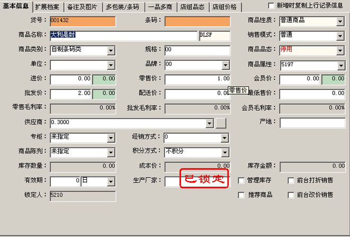Click the 会员毛利率 read-only field
This screenshot has height=237, width=350.
[x=312, y=108]
